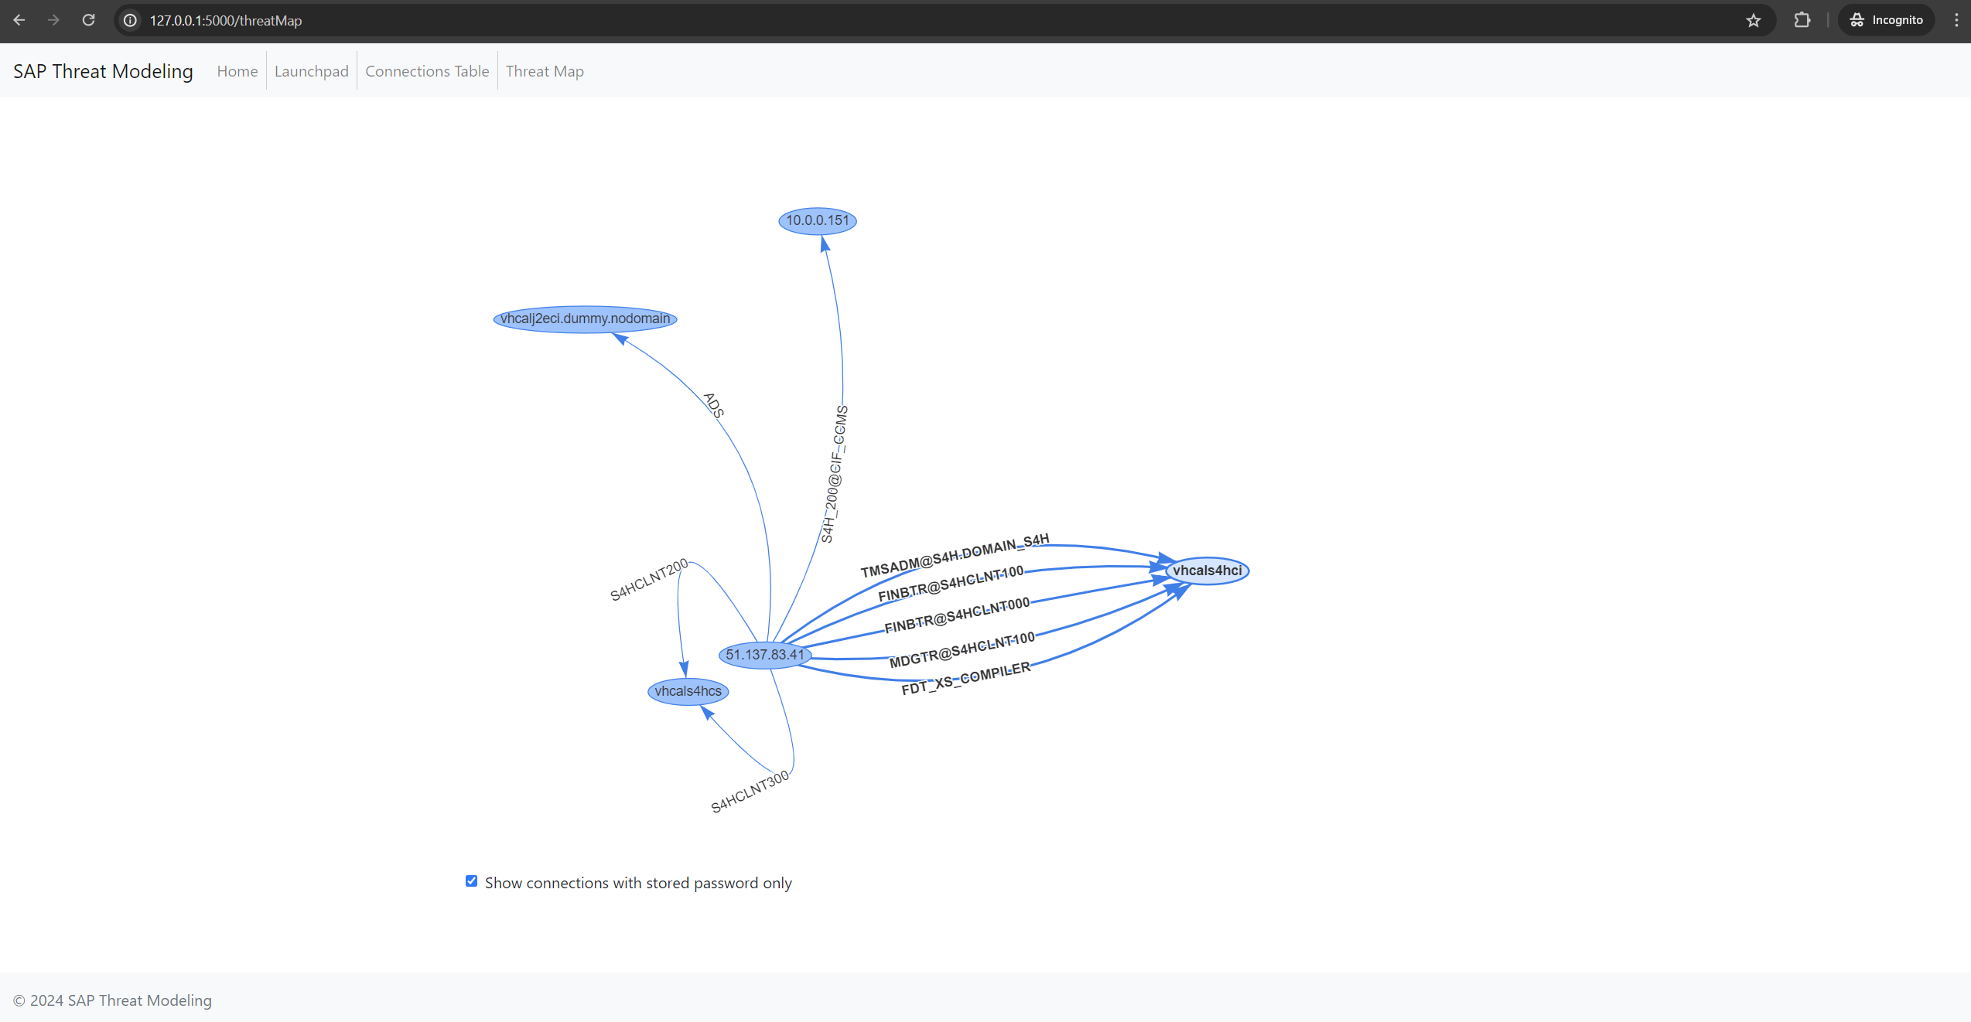This screenshot has height=1022, width=1971.
Task: Bookmark this page with star icon
Action: 1753,20
